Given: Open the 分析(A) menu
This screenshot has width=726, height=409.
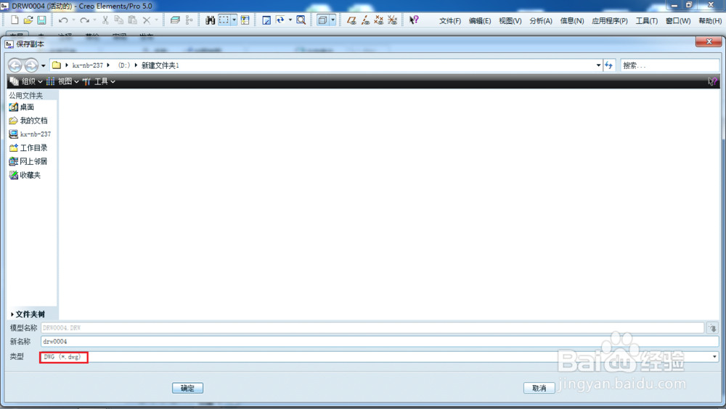Looking at the screenshot, I should pos(541,21).
